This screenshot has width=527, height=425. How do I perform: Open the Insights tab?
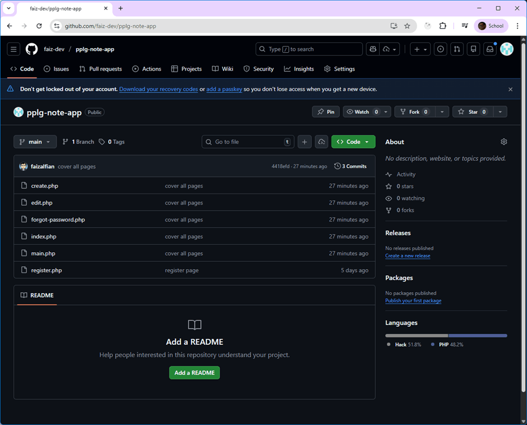tap(299, 69)
